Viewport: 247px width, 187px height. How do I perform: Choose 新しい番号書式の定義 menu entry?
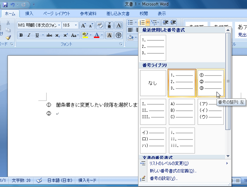tap(185, 171)
